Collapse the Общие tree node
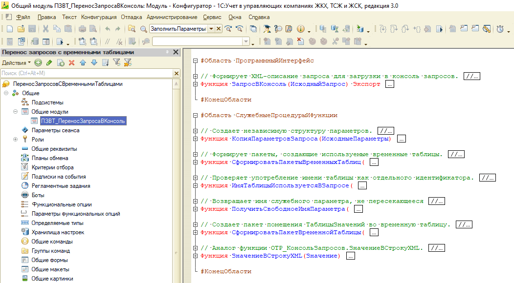514x283 pixels. click(6, 93)
